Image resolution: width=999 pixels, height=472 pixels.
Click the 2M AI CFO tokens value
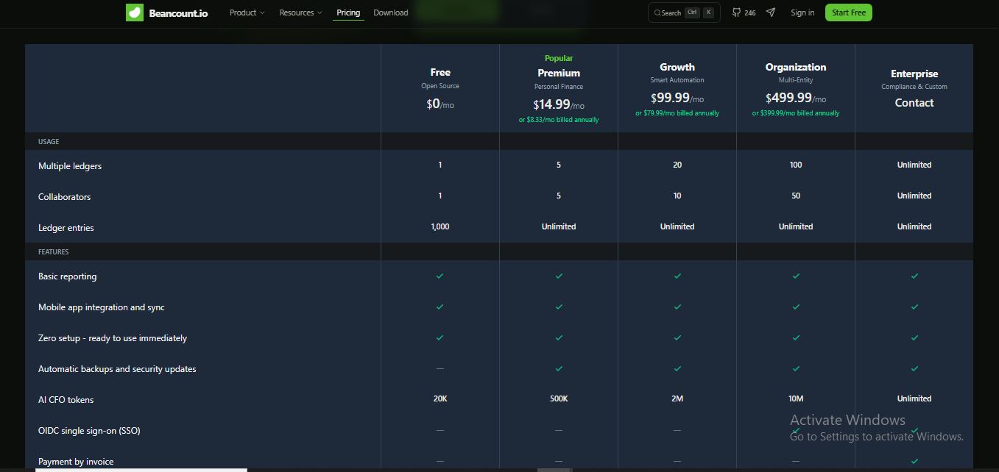tap(677, 398)
